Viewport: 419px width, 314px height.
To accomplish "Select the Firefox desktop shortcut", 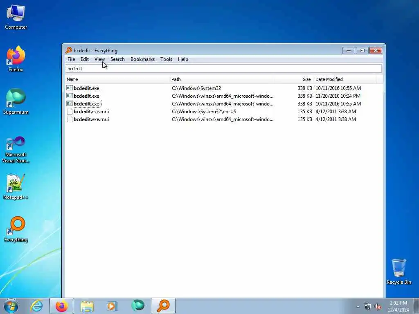I will 16,59.
